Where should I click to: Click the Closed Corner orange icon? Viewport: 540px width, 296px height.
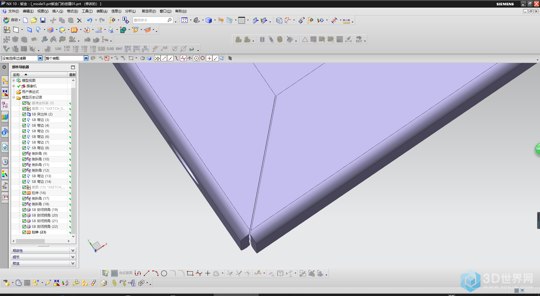point(51,30)
